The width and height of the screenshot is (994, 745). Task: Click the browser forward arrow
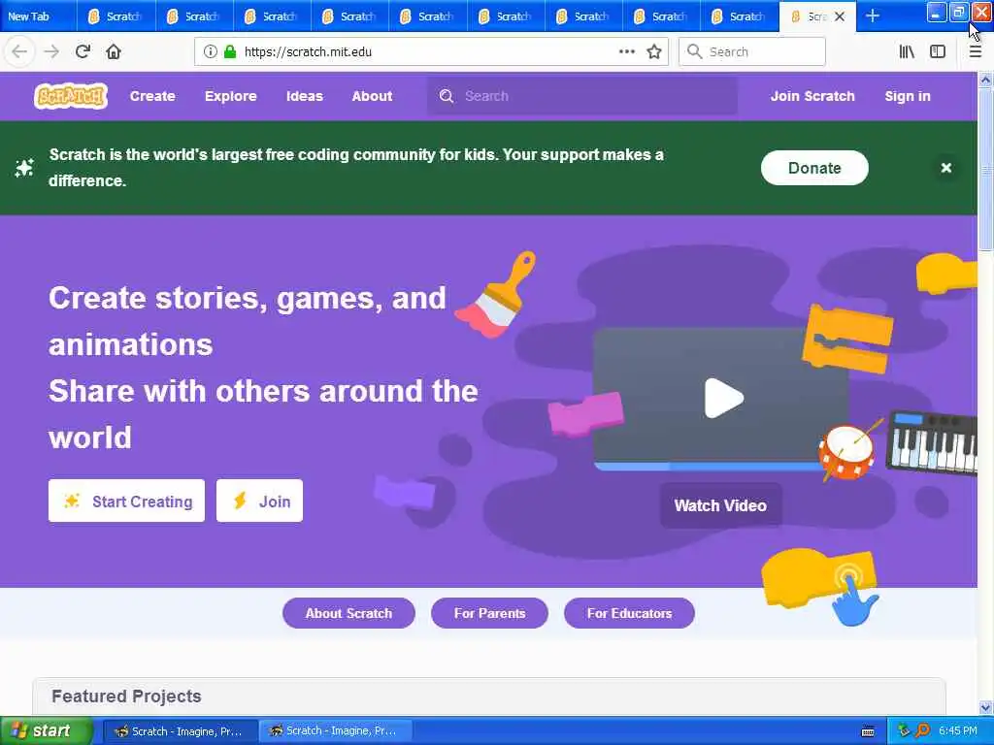pyautogui.click(x=51, y=51)
